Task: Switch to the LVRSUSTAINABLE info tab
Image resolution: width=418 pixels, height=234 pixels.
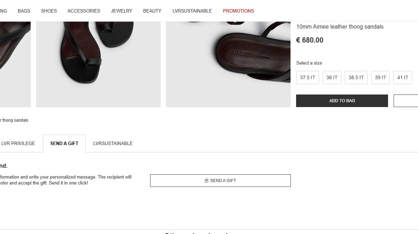Action: pyautogui.click(x=113, y=143)
